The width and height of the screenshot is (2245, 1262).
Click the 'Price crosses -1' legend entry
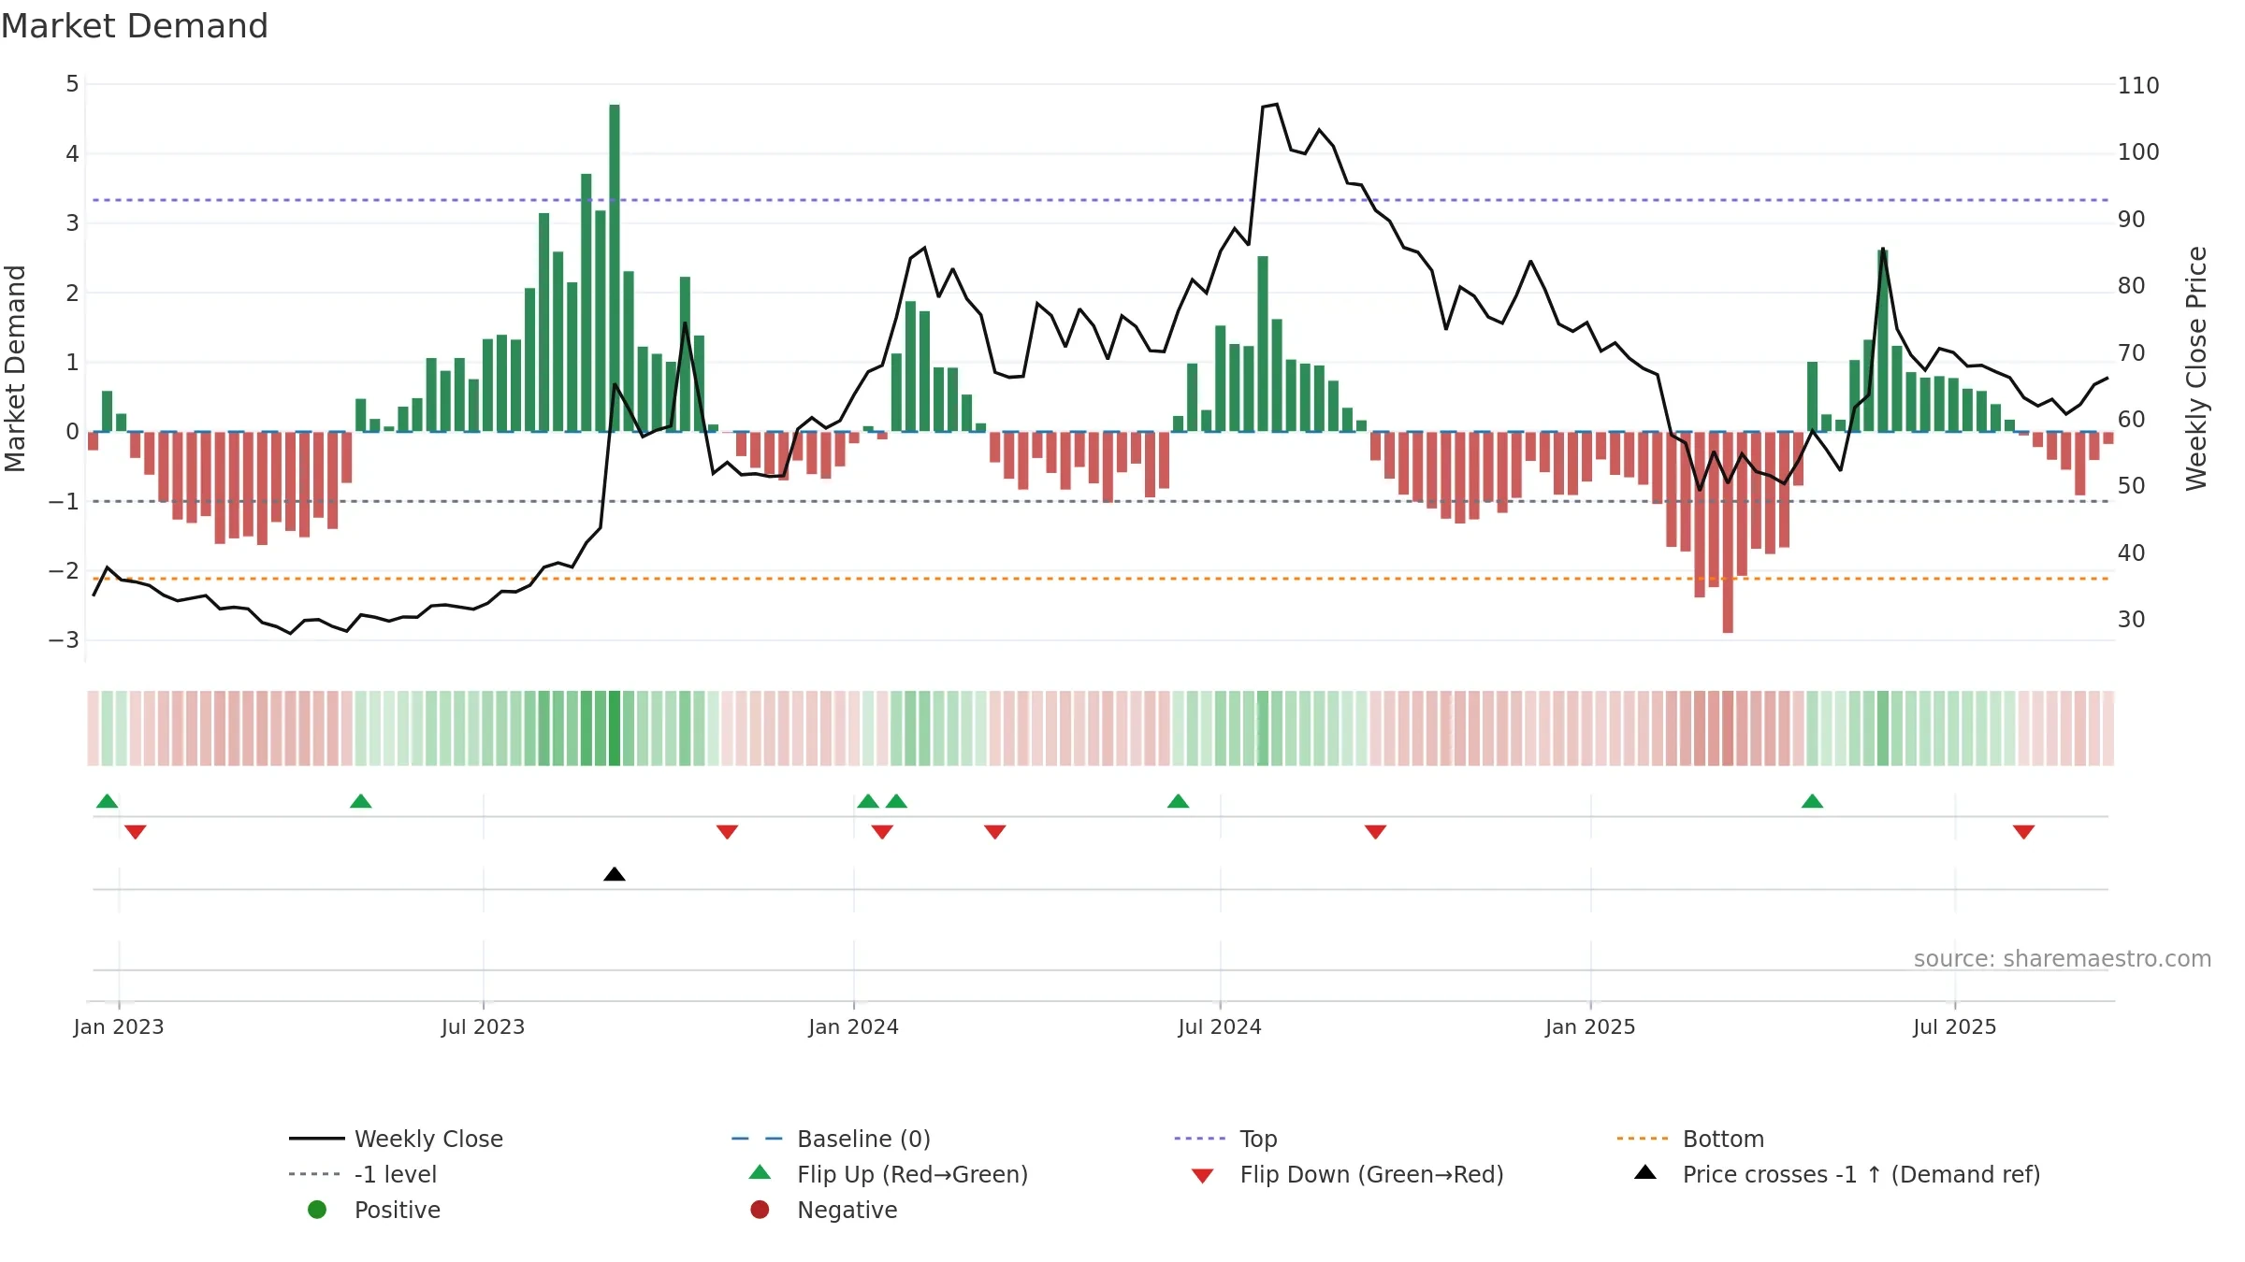1837,1174
